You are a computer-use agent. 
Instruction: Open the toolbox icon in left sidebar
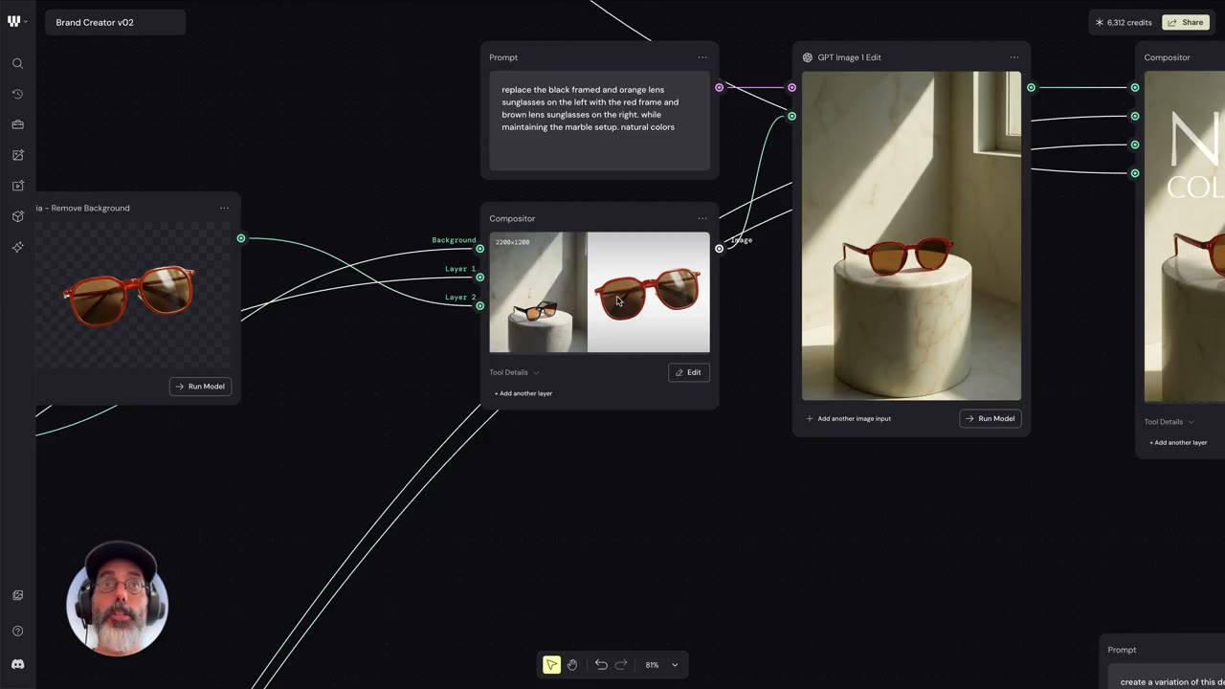17,124
